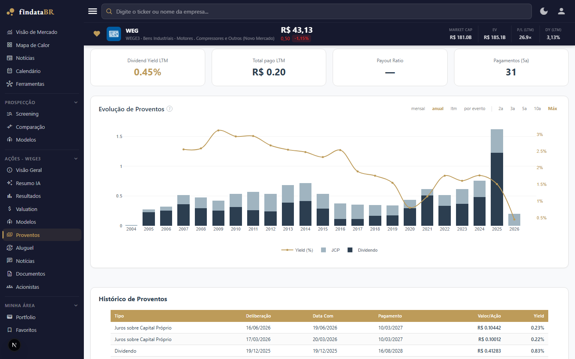Click the ticker search field
The image size is (575, 359).
coord(317,12)
